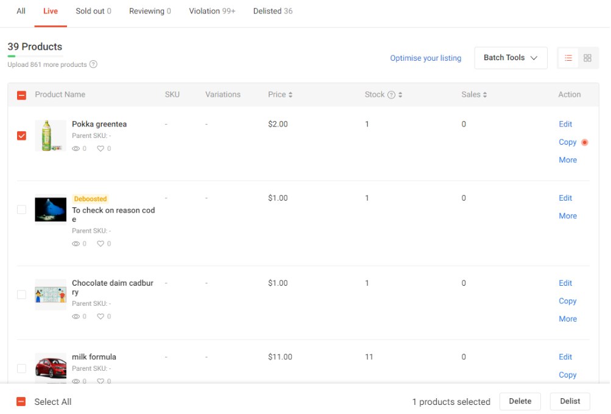Switch to grid view layout
Image resolution: width=611 pixels, height=414 pixels.
click(587, 58)
